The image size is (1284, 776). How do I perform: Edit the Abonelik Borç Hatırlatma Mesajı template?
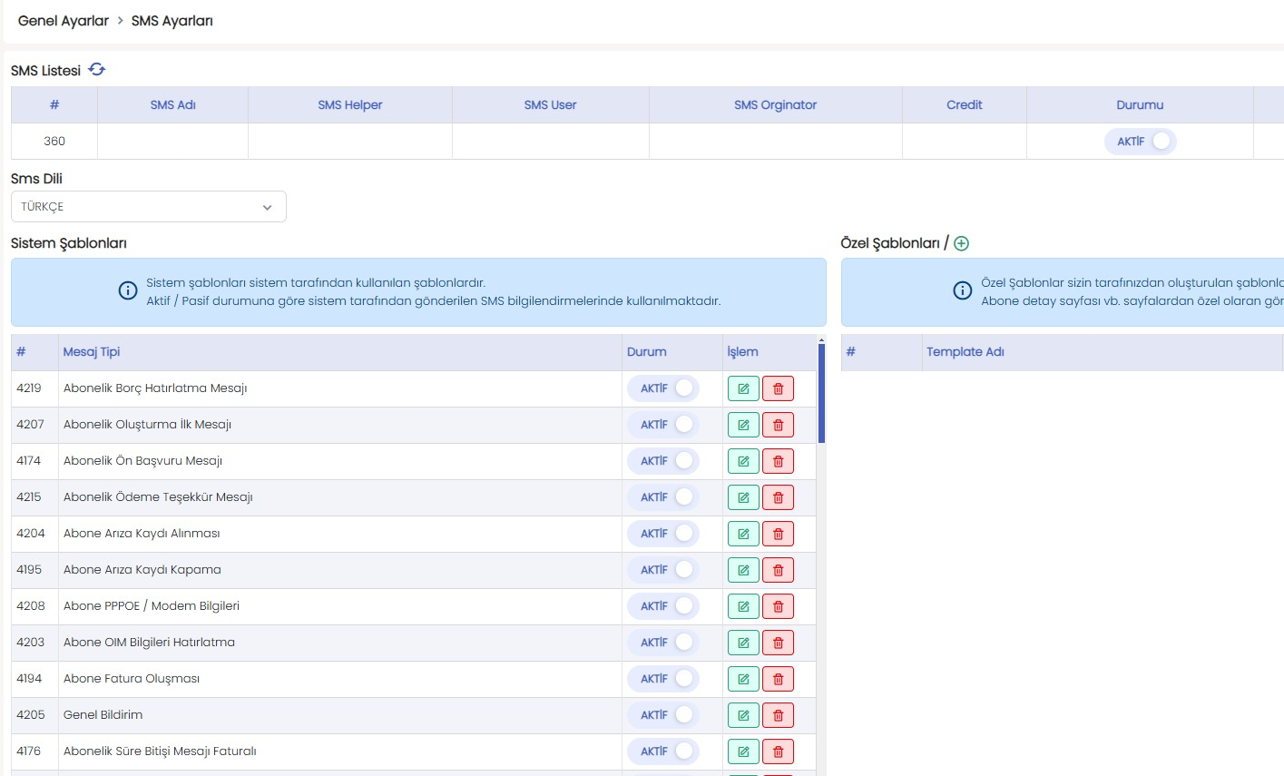click(x=743, y=388)
